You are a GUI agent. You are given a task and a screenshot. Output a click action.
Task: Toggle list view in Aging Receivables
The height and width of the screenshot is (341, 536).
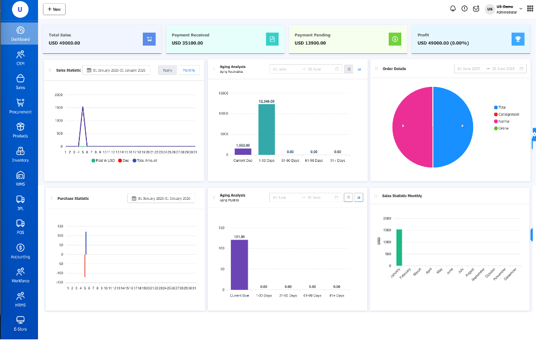coord(349,69)
